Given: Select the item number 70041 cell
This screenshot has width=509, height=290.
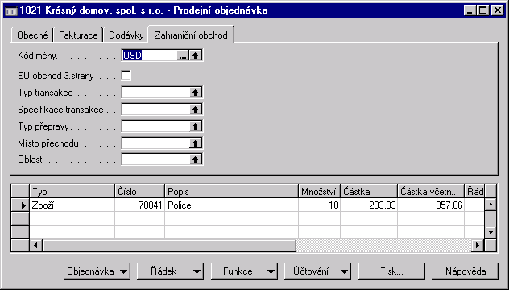Looking at the screenshot, I should 139,205.
